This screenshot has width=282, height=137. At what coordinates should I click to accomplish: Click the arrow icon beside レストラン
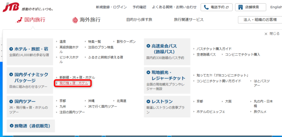[148, 102]
